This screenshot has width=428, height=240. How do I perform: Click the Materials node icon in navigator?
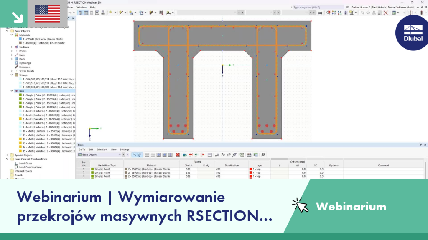pyautogui.click(x=17, y=35)
